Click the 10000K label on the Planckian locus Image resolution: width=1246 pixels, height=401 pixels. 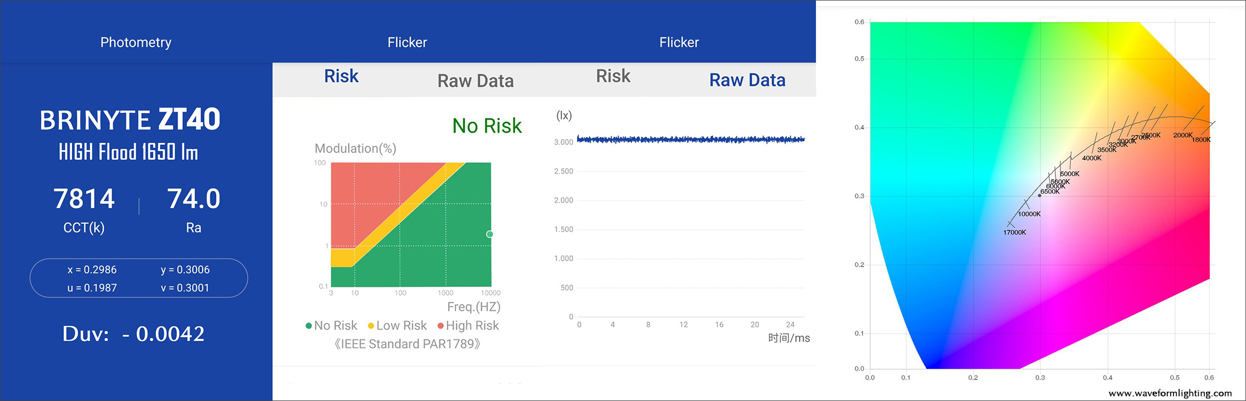click(1030, 214)
